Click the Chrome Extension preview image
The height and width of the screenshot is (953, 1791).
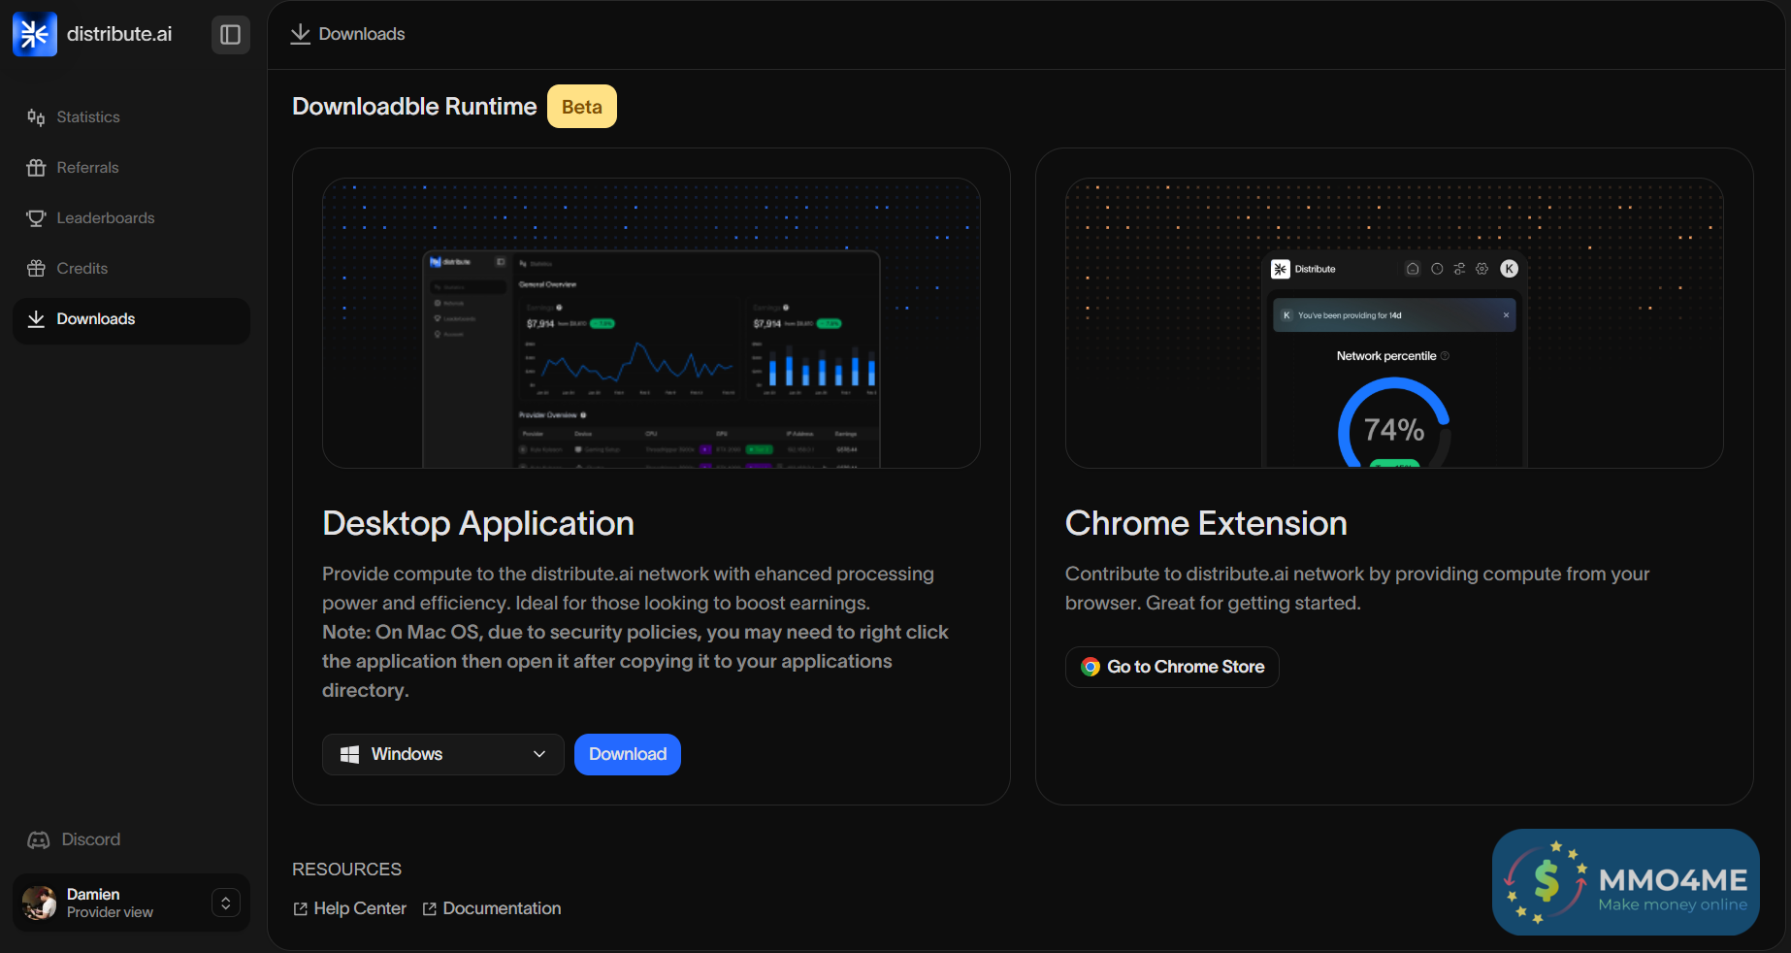1393,323
